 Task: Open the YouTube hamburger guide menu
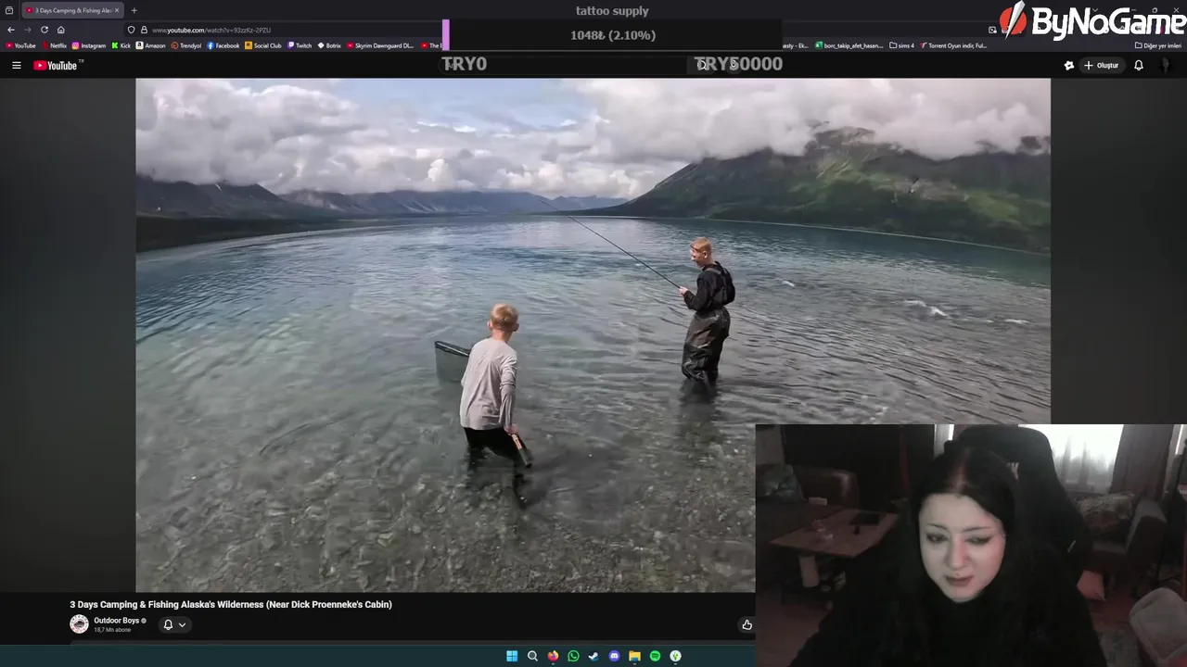pyautogui.click(x=16, y=65)
